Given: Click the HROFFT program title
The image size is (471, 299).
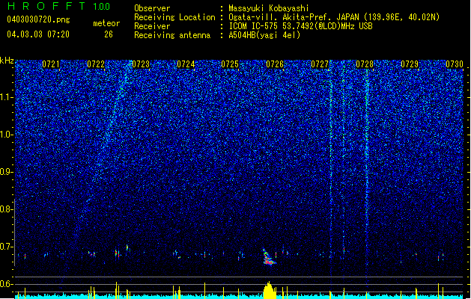Looking at the screenshot, I should [x=46, y=6].
